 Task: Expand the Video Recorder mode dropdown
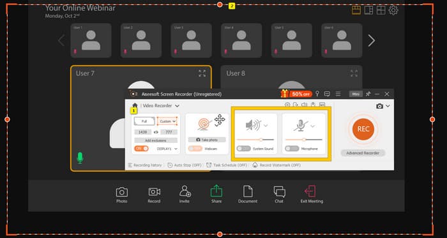coord(177,106)
